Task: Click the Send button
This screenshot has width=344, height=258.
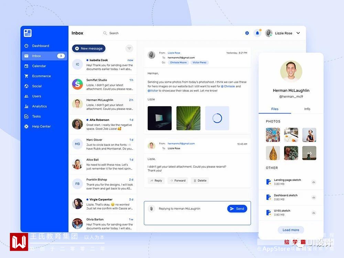Action: 237,209
